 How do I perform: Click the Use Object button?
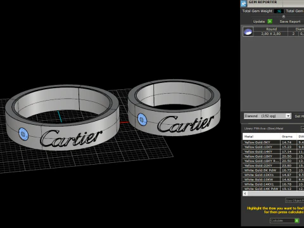coord(294,200)
